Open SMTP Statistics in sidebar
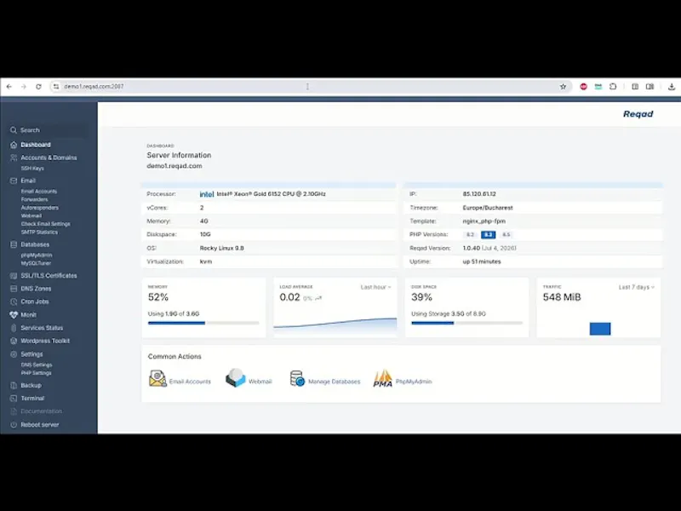 39,232
